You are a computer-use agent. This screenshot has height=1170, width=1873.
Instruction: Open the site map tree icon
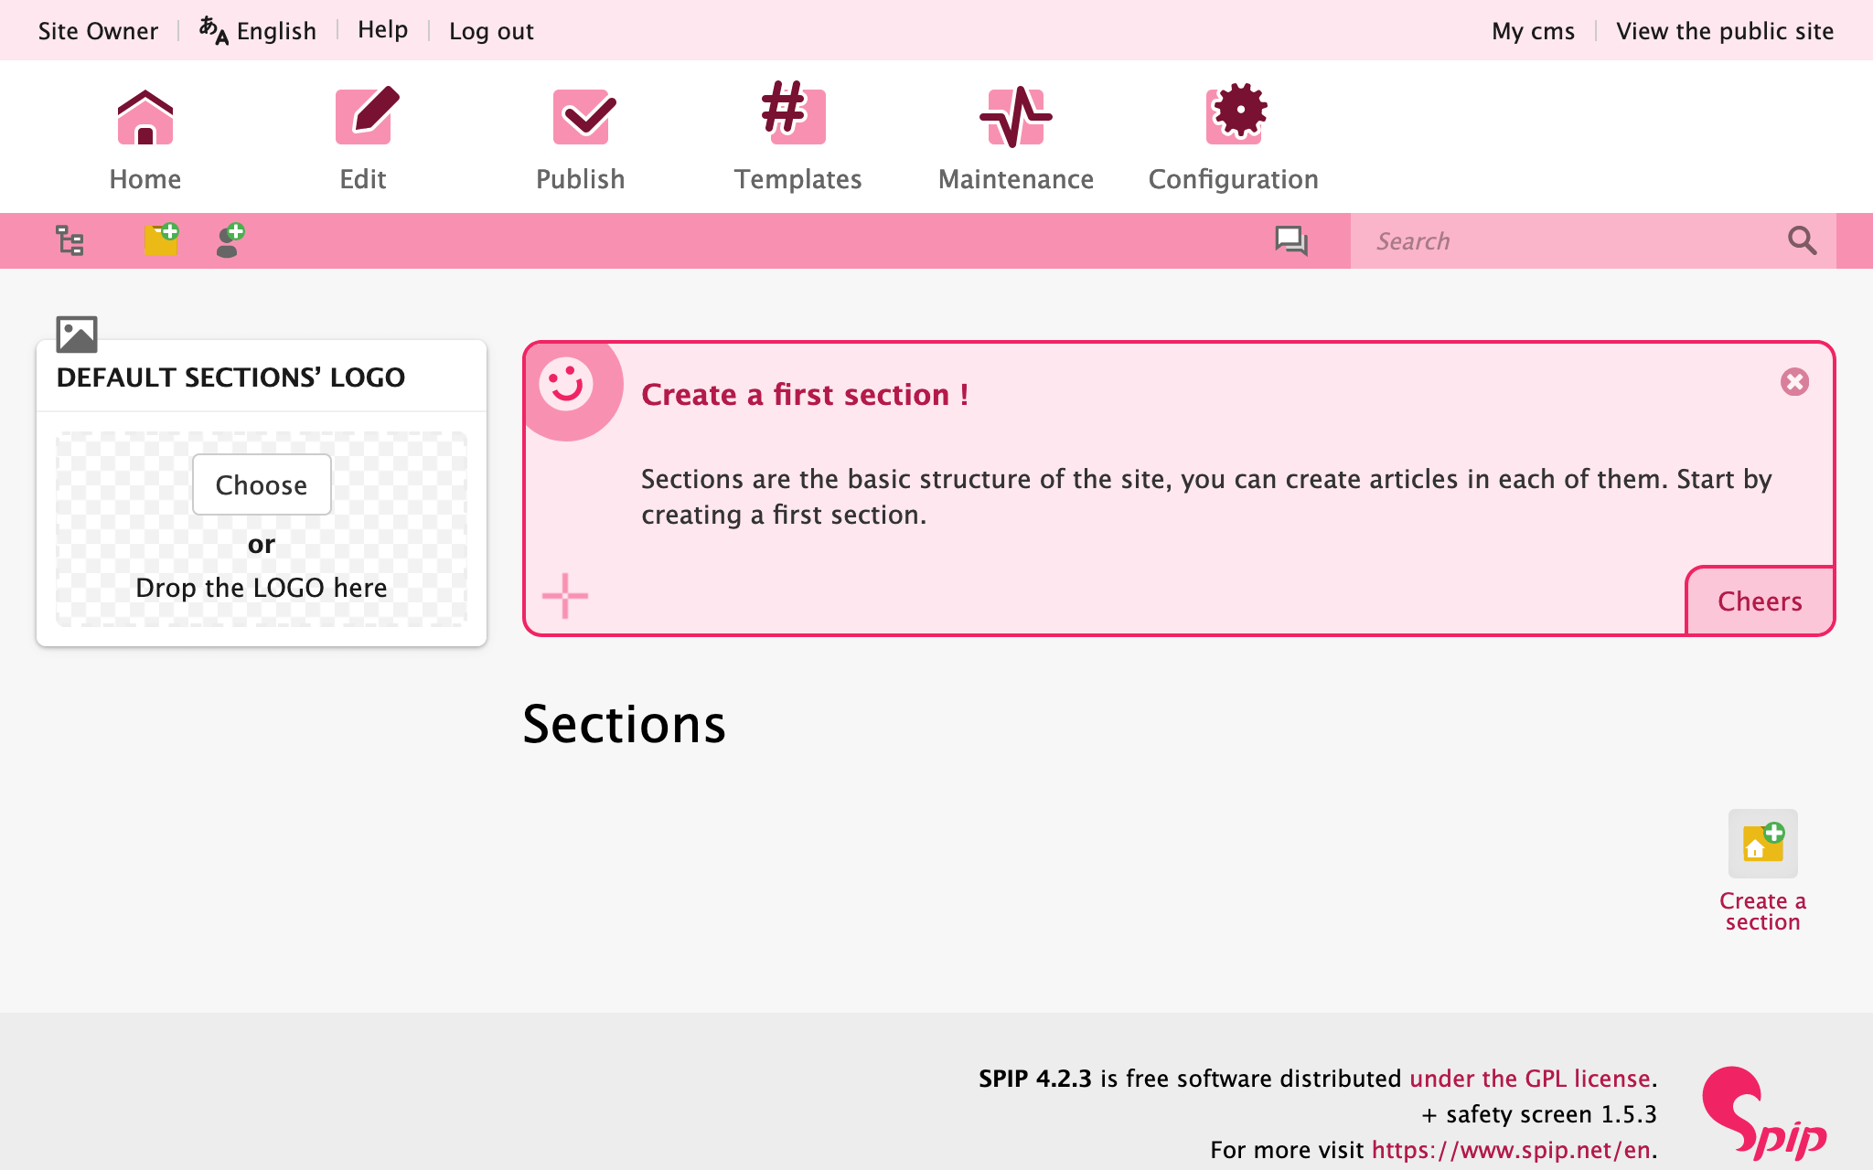click(x=70, y=240)
